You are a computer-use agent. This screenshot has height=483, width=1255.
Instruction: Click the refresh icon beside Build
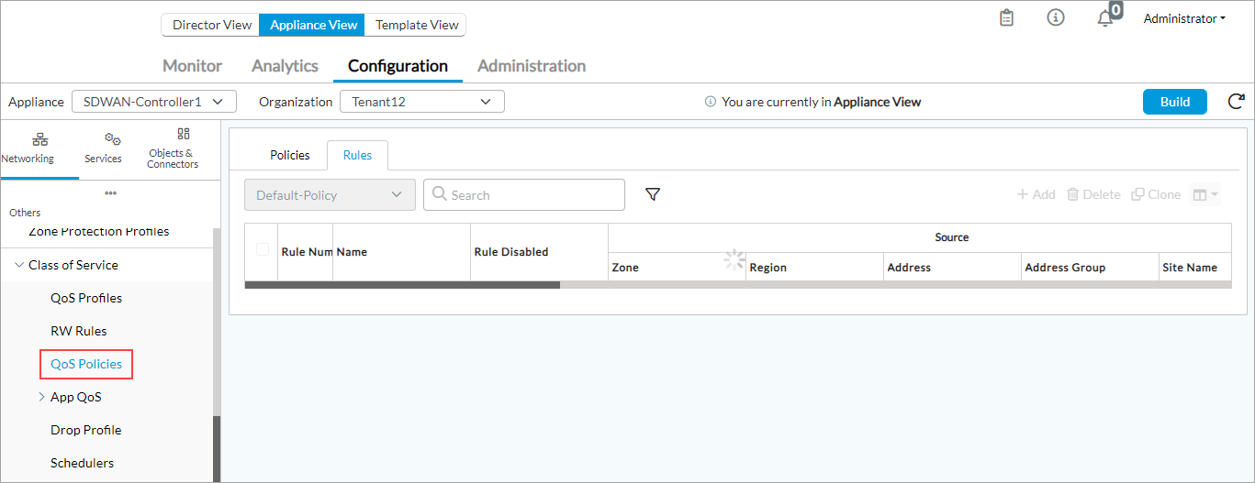point(1236,102)
